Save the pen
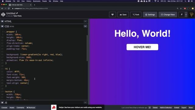This screenshot has width=195, height=110. 123,15
